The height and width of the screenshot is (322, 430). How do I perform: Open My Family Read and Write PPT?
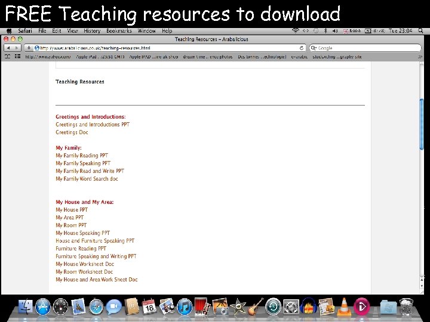(x=90, y=171)
